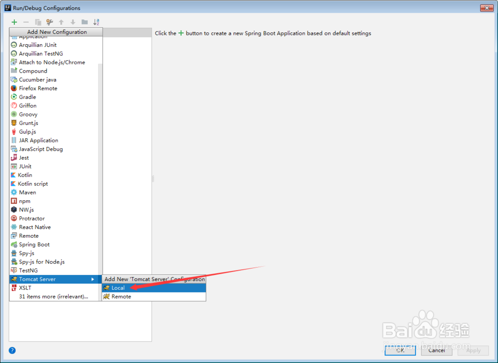Viewport: 498px width, 363px height.
Task: Click the green Add New Configuration plus icon
Action: tap(14, 22)
